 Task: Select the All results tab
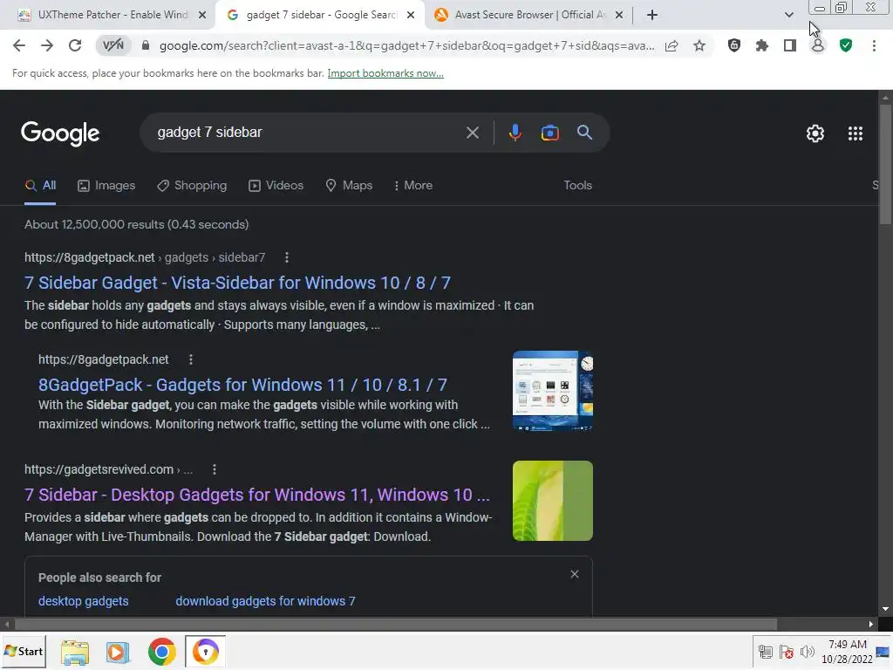[40, 186]
